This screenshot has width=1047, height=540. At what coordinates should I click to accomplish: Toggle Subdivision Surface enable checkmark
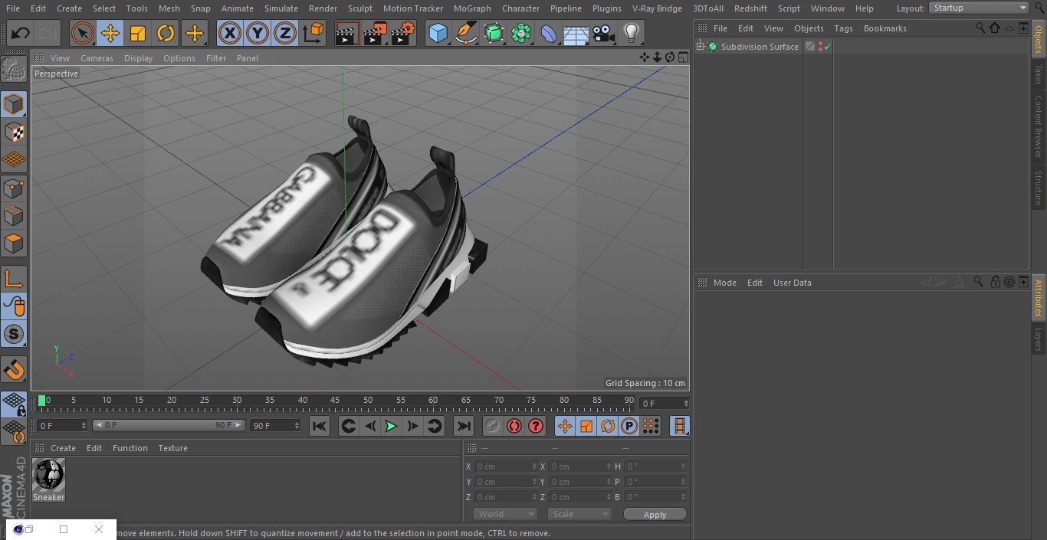click(828, 47)
